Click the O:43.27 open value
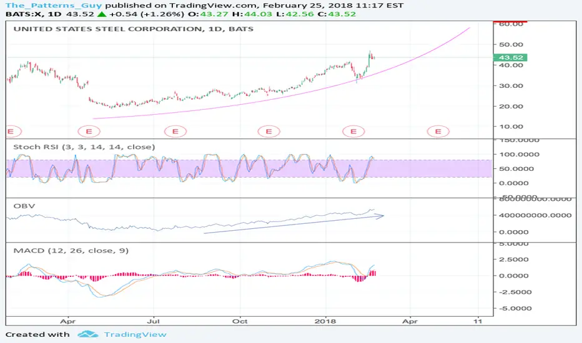This screenshot has height=343, width=582. tap(207, 14)
